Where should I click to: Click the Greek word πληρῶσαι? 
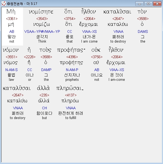pos(70,88)
